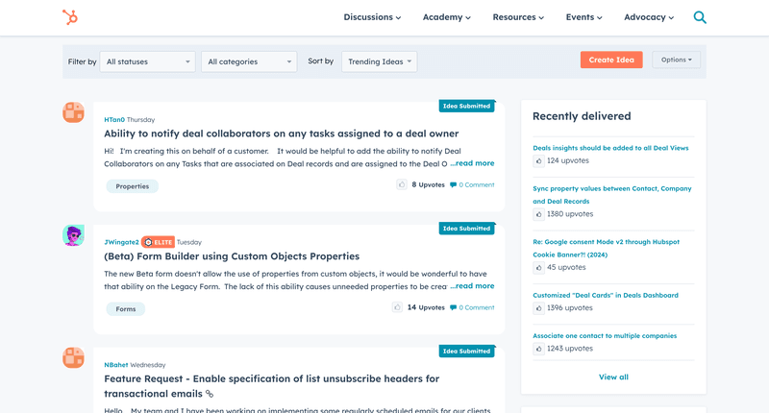
Task: Follow the View all link
Action: coord(613,377)
